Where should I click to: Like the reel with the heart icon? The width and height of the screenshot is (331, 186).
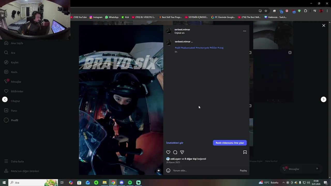click(168, 152)
